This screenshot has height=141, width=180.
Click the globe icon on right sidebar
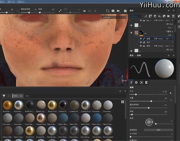(x=179, y=16)
